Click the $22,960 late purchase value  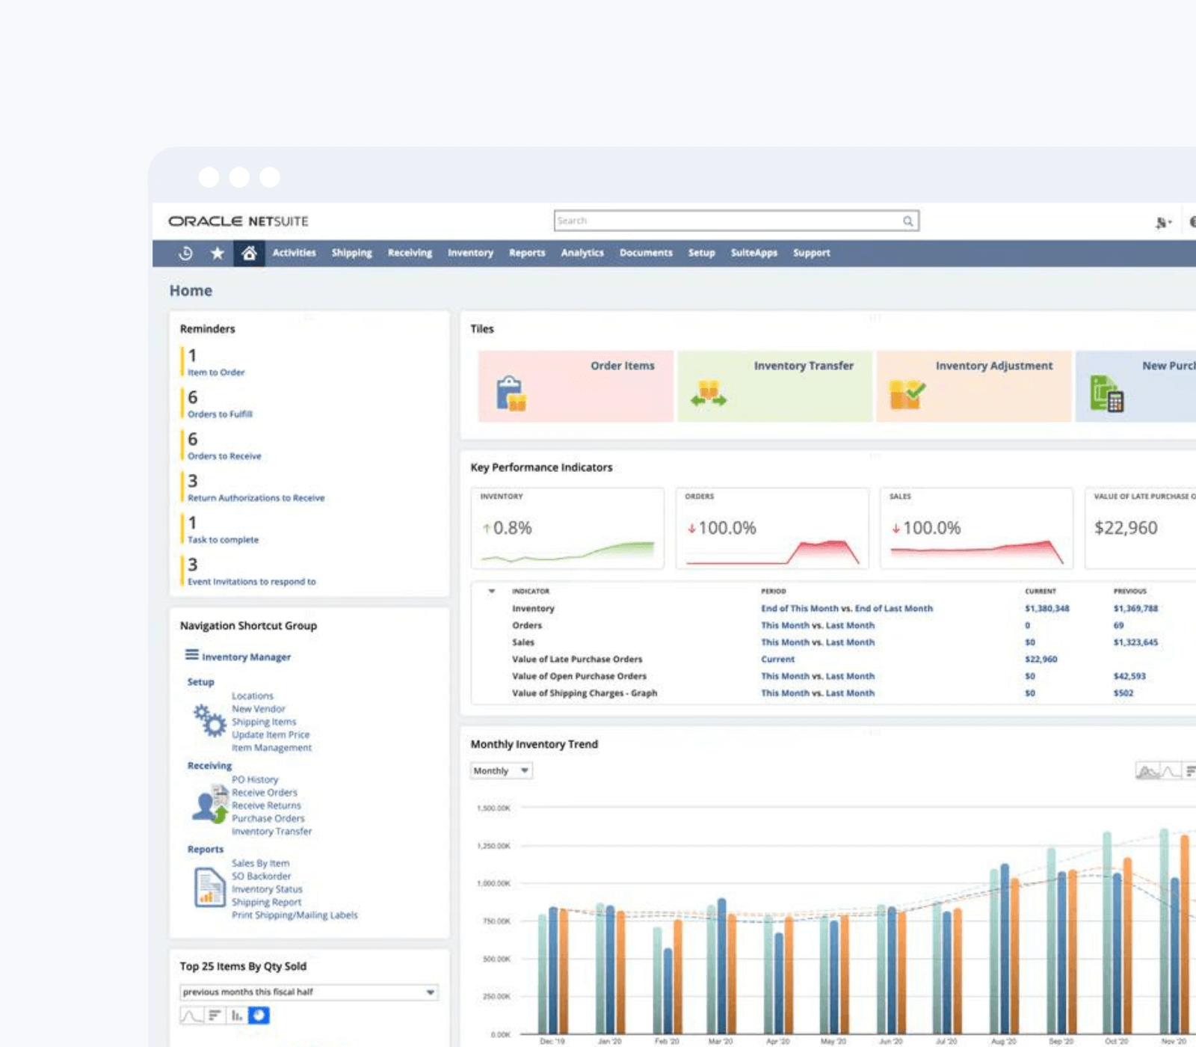pos(1125,529)
